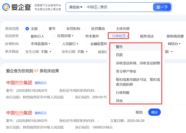
Task: Check the 罚款 penalty option
Action: (112, 55)
